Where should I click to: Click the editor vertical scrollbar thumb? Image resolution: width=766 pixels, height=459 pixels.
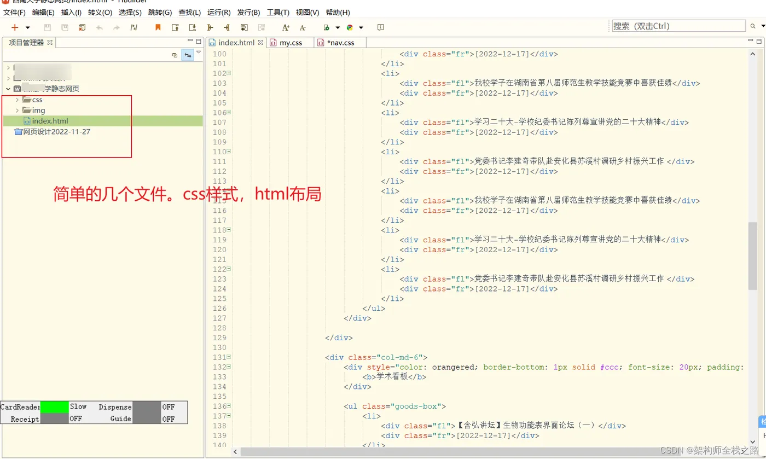pos(753,257)
